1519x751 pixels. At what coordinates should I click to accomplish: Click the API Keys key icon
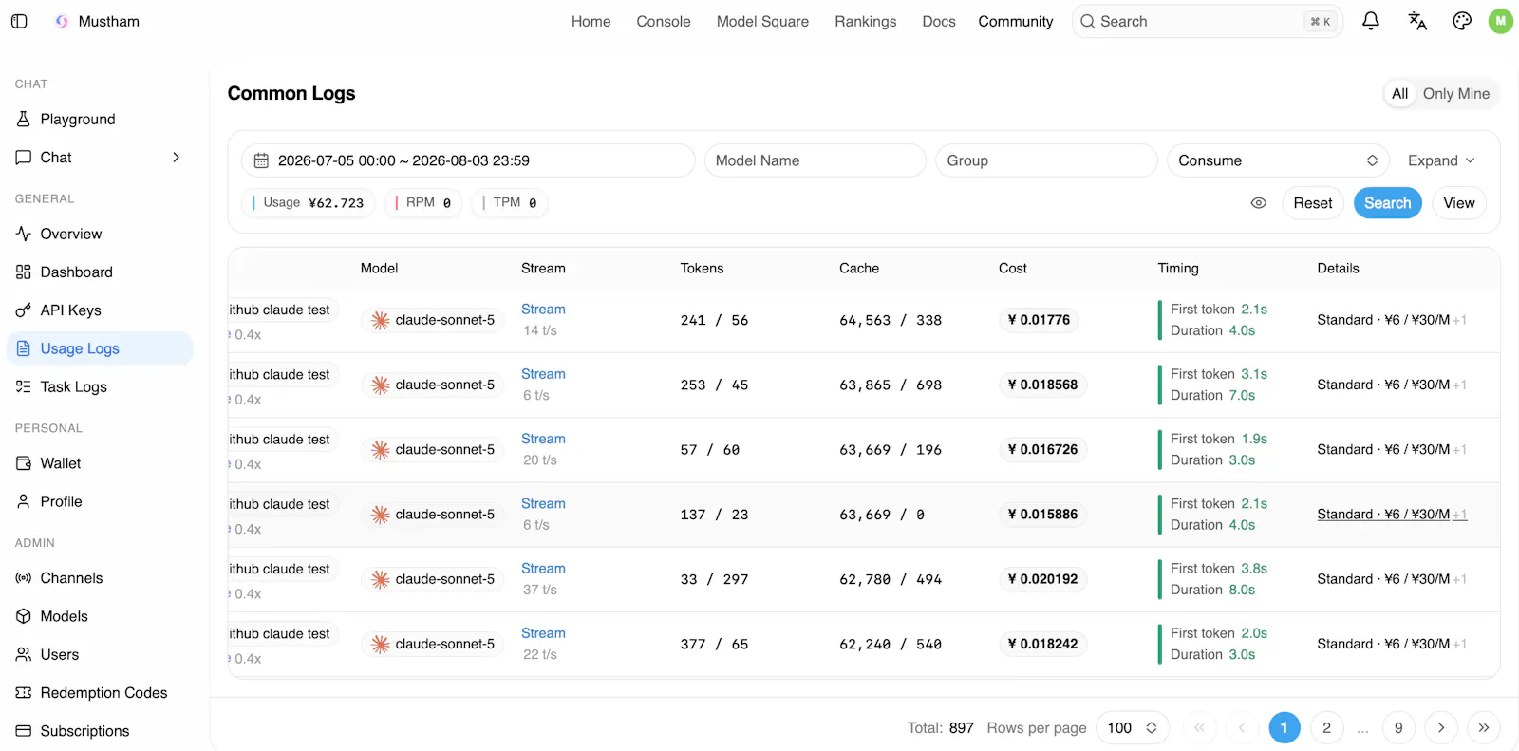click(x=24, y=310)
